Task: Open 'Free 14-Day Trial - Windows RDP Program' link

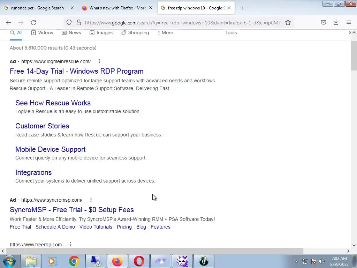Action: (76, 71)
